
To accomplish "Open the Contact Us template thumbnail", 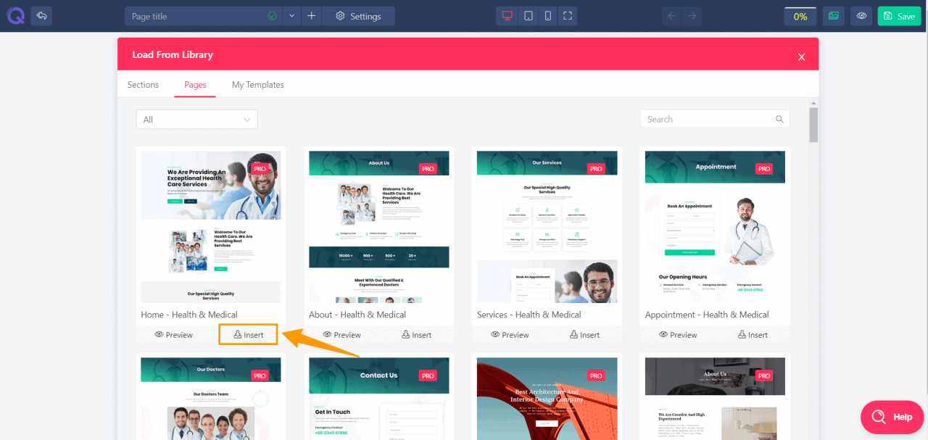I will tap(379, 399).
